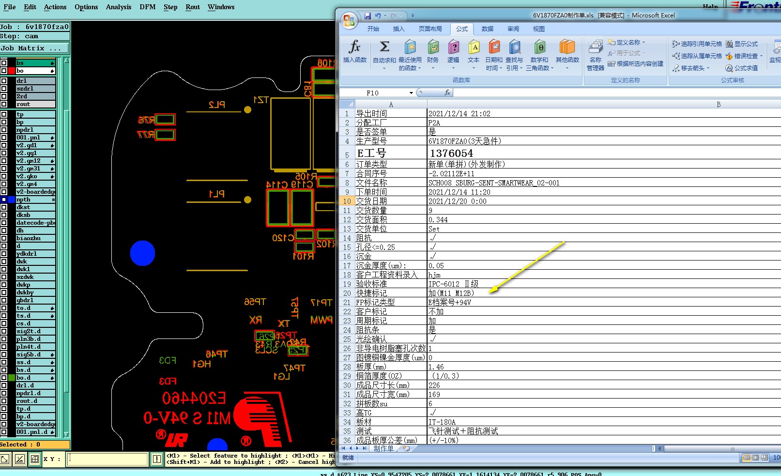Expand the Define Name (定义名称) dropdown

tap(644, 43)
